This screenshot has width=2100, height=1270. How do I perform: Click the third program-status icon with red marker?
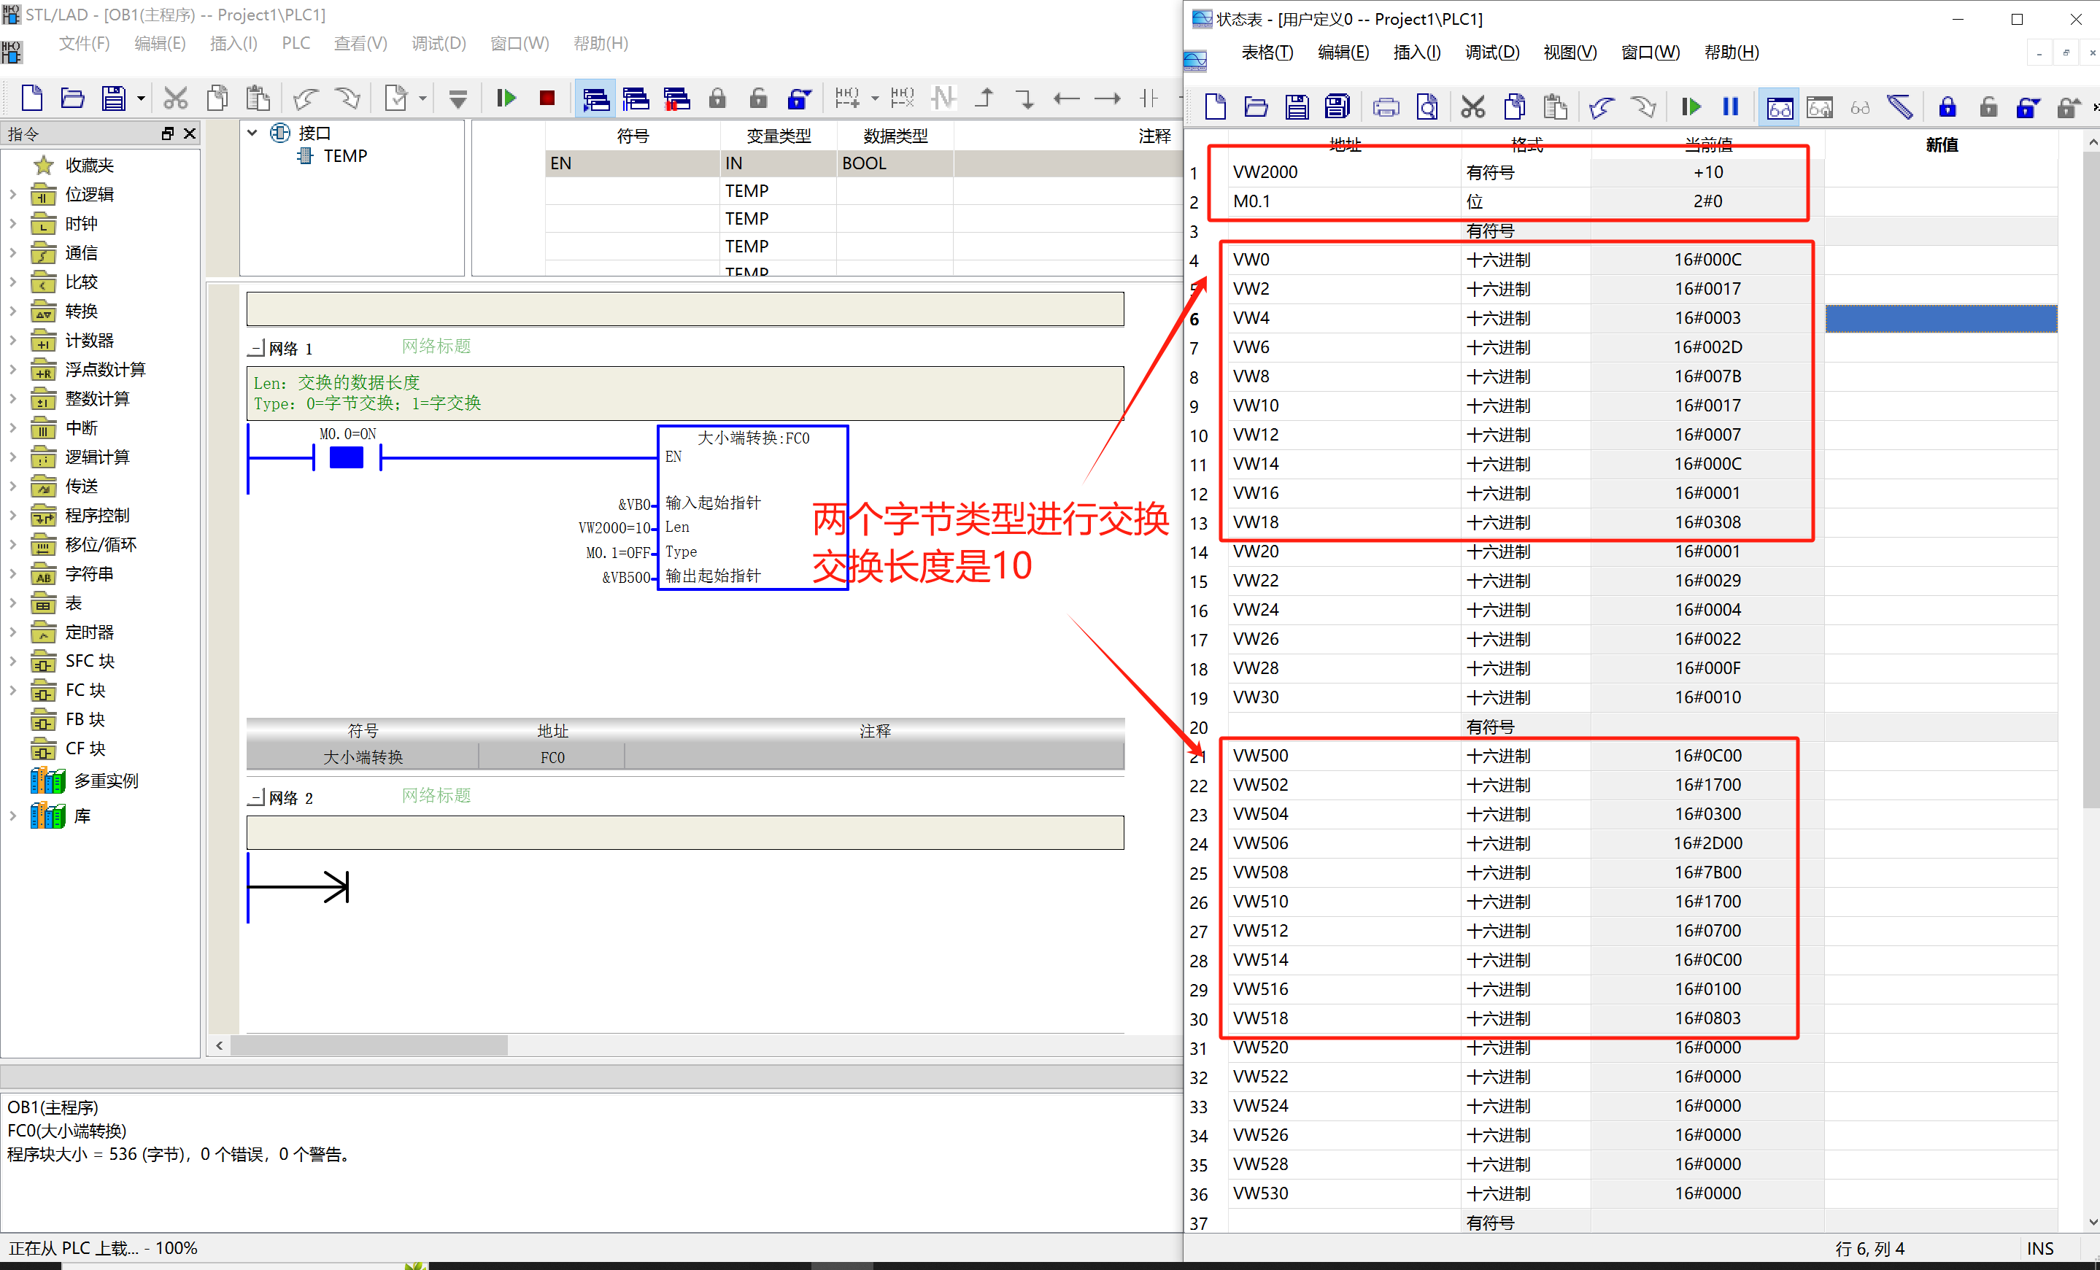coord(676,98)
